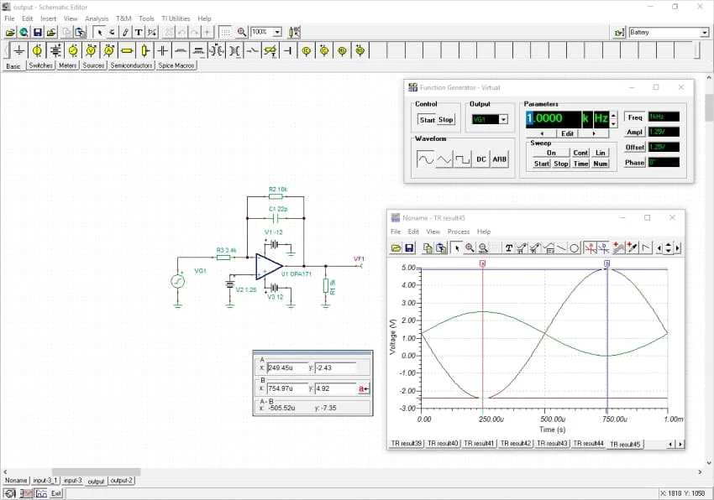Open the VG1 output dropdown
The image size is (714, 500).
click(503, 120)
